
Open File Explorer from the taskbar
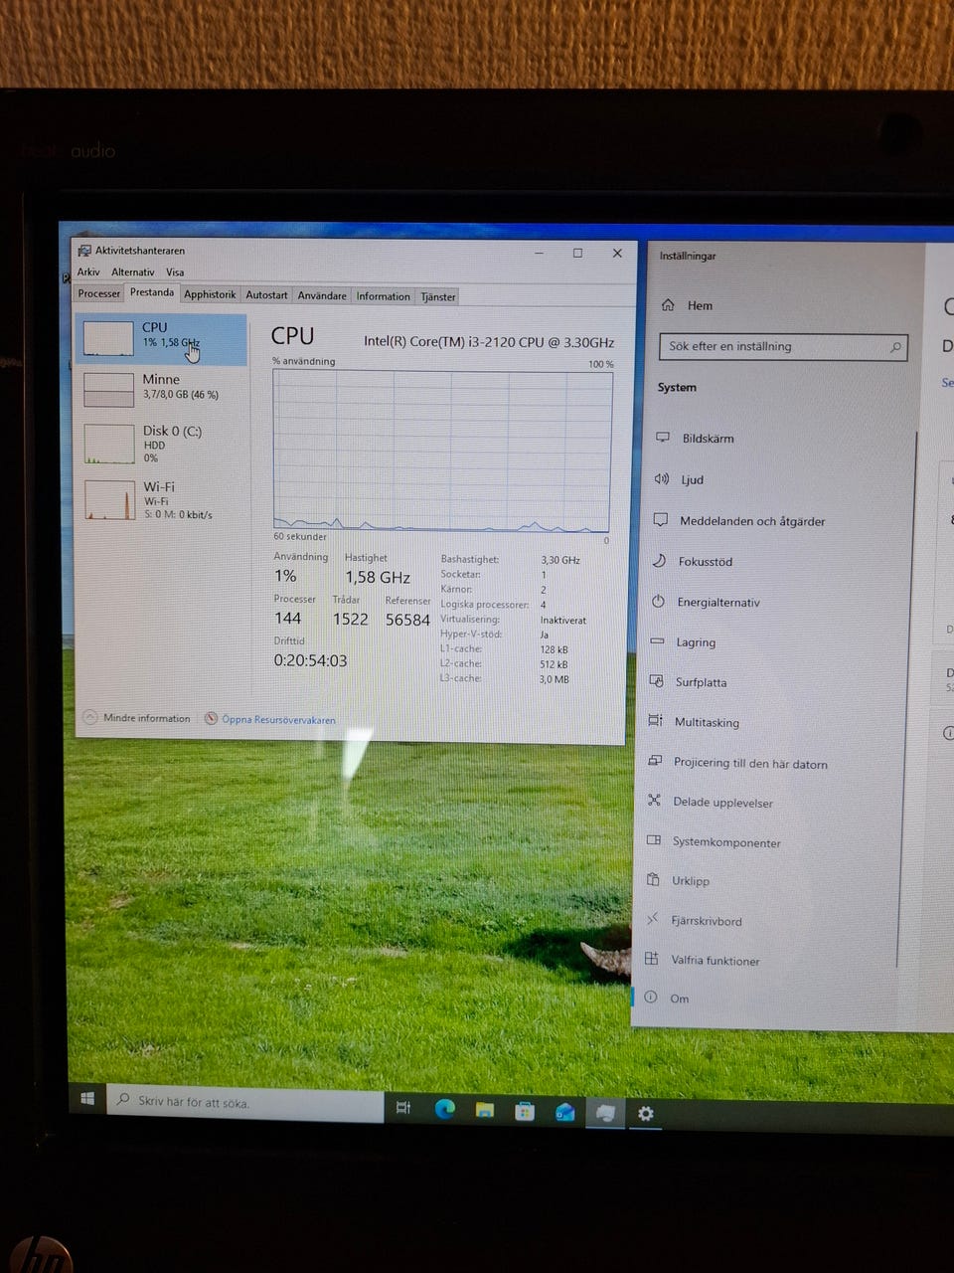(484, 1110)
